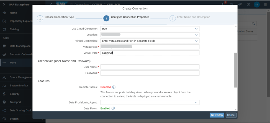Click the Home icon in sidebar
This screenshot has height=123, width=270.
4,13
